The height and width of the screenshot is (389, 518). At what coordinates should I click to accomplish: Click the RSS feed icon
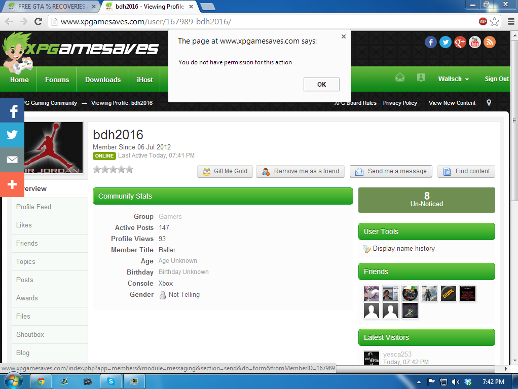pos(489,42)
